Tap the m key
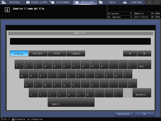 click(x=90, y=93)
